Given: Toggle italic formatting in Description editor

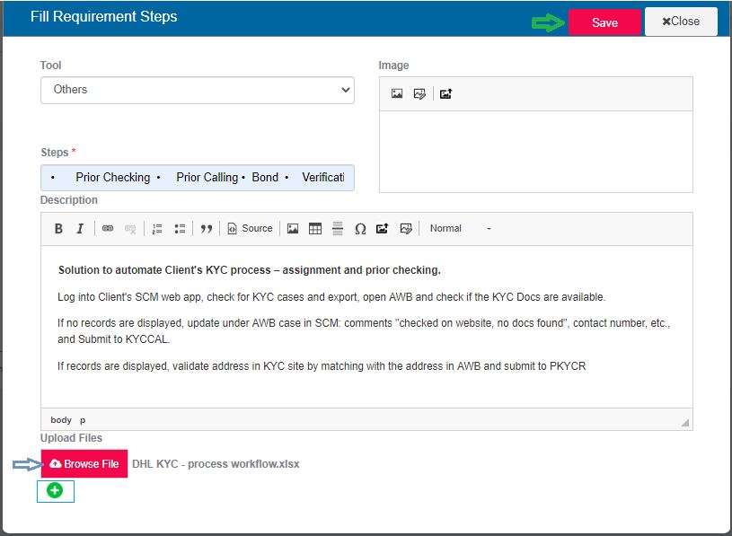Looking at the screenshot, I should coord(80,229).
